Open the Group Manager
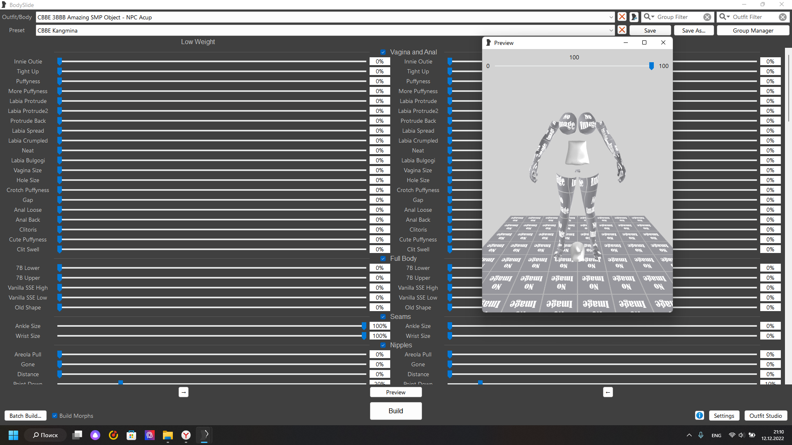 (x=753, y=30)
